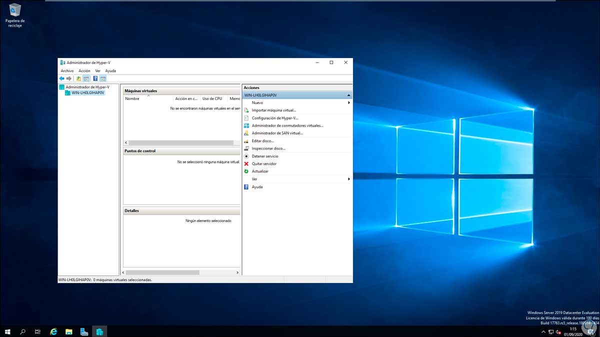This screenshot has width=600, height=337.
Task: Launch Internet Explorer from the taskbar
Action: [x=54, y=331]
